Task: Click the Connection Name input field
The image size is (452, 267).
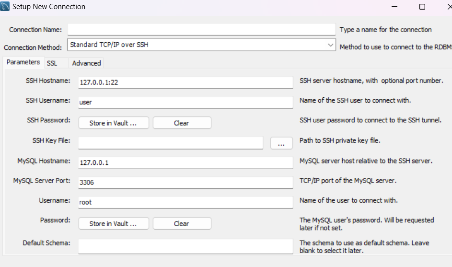Action: coord(201,29)
